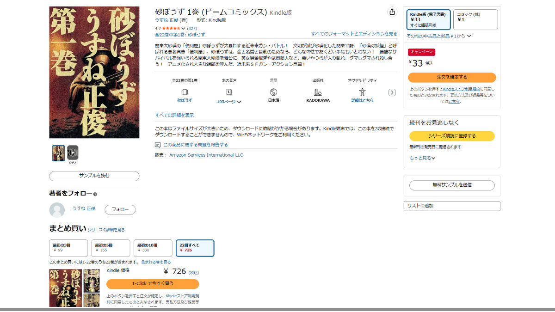Click the accessibility figure icon
Viewport: 555px width, 312px height.
(362, 92)
